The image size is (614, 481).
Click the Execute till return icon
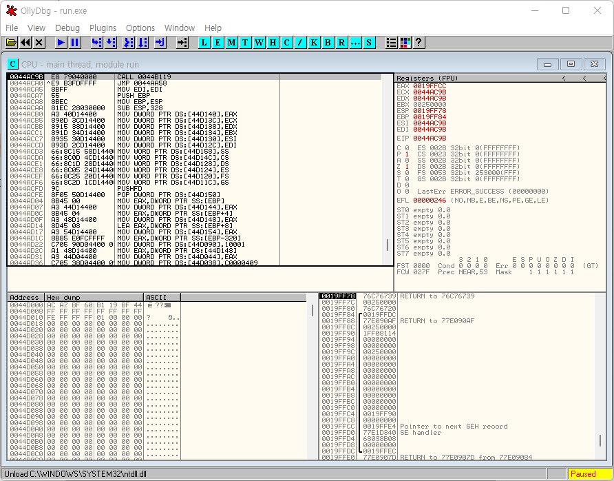coord(160,42)
